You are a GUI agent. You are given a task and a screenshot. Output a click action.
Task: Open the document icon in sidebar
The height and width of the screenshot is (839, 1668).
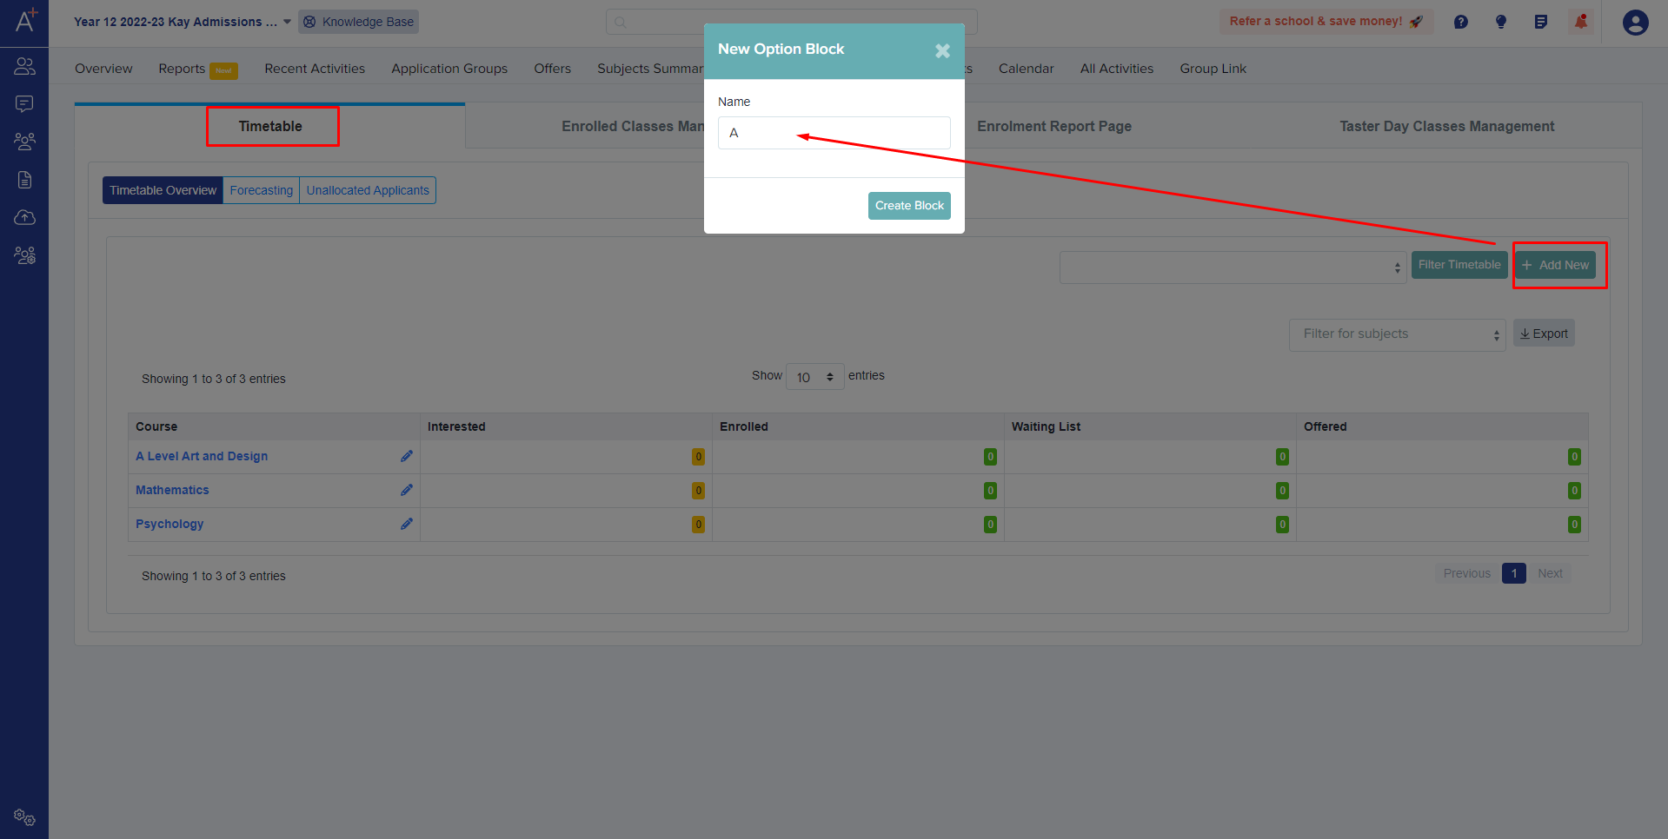tap(24, 180)
